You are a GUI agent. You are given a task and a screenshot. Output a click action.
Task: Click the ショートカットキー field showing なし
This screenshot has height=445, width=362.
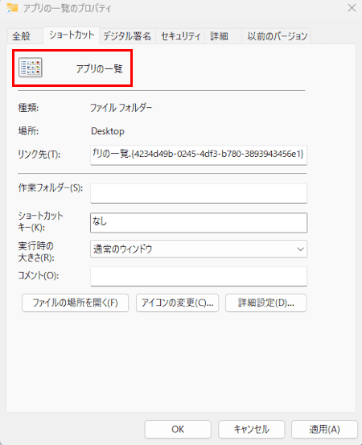pyautogui.click(x=199, y=223)
